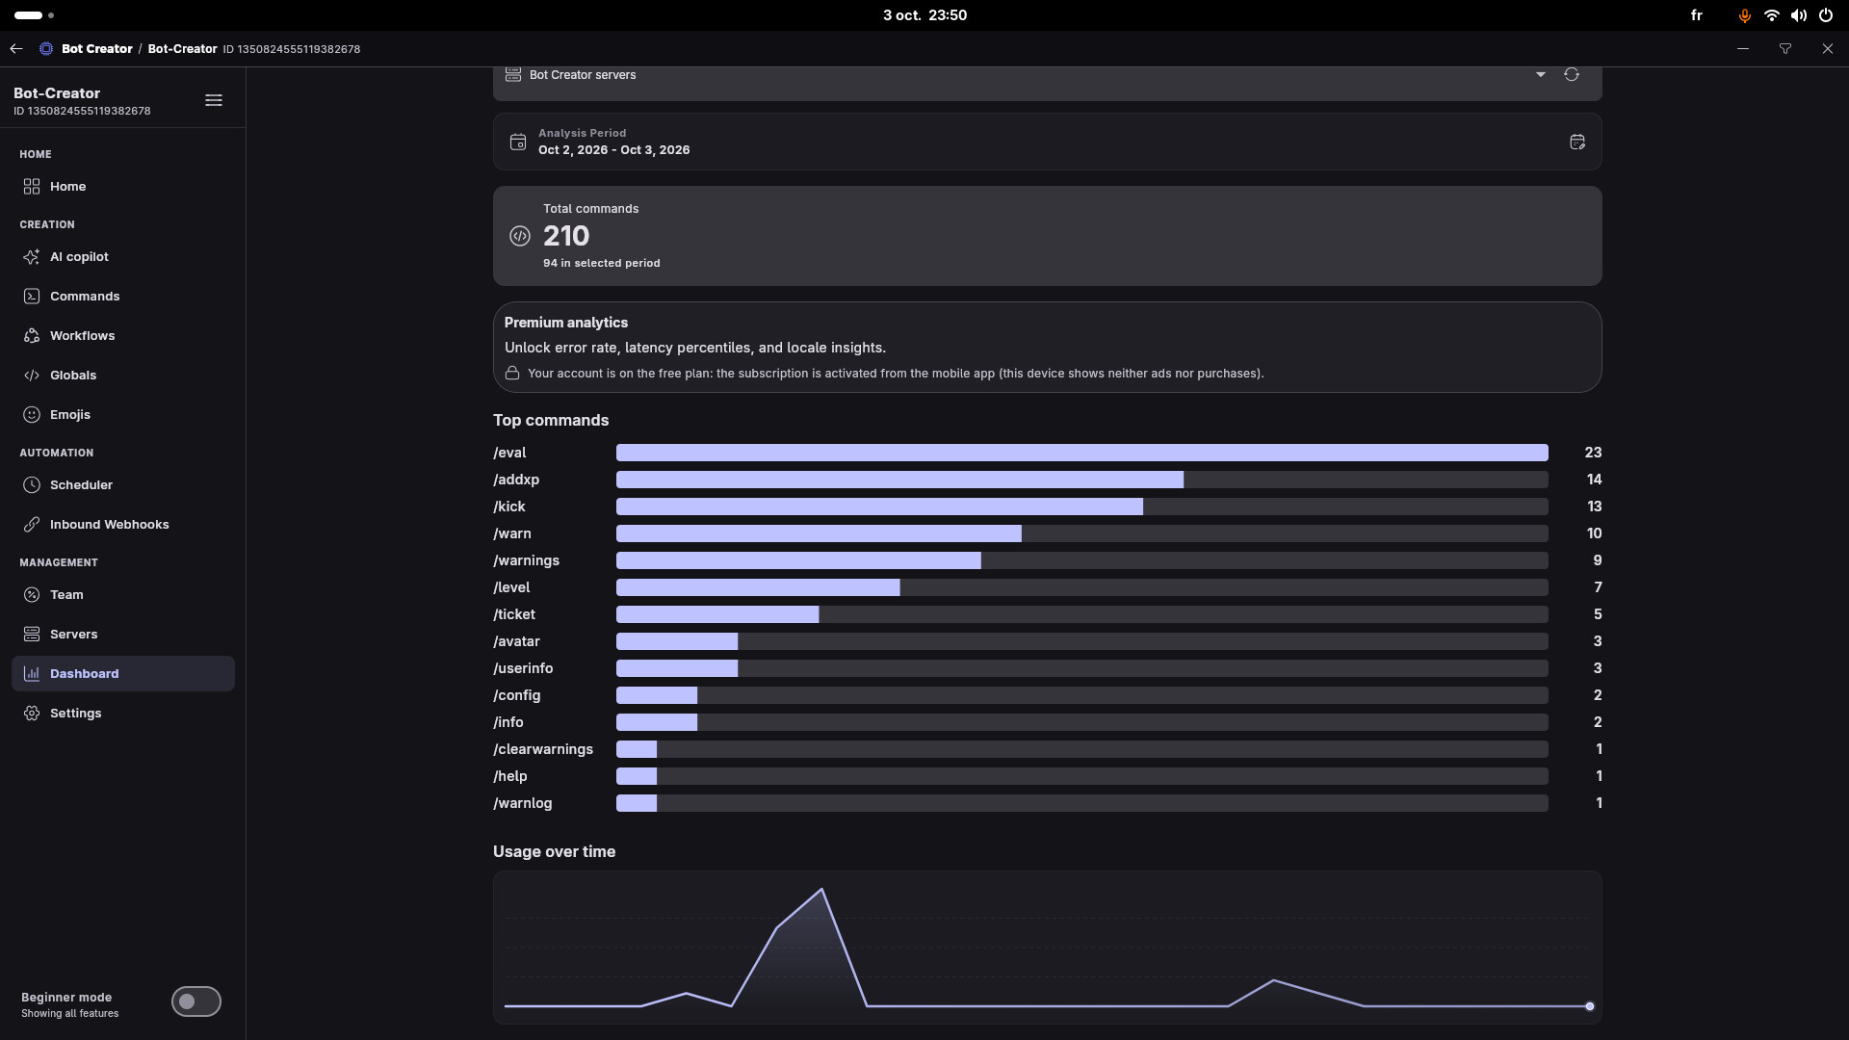Click the Commands terminal icon
This screenshot has height=1040, width=1849.
[32, 297]
